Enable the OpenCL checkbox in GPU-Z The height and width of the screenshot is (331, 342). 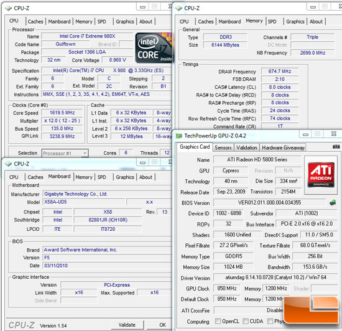coord(218,321)
